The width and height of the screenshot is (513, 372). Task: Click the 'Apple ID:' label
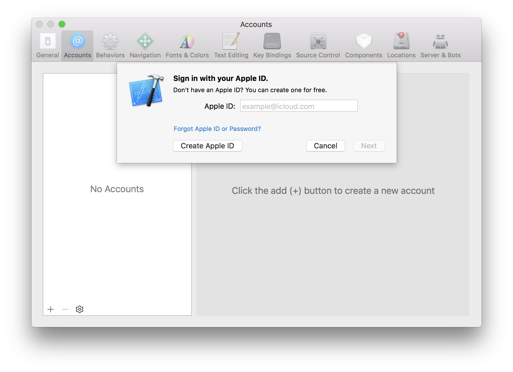(220, 106)
